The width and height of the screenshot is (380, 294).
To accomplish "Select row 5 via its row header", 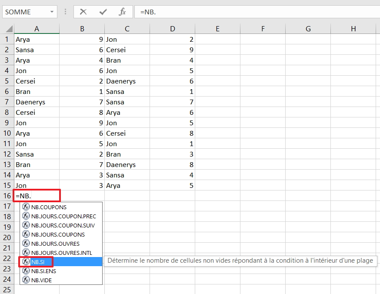I will click(7, 81).
